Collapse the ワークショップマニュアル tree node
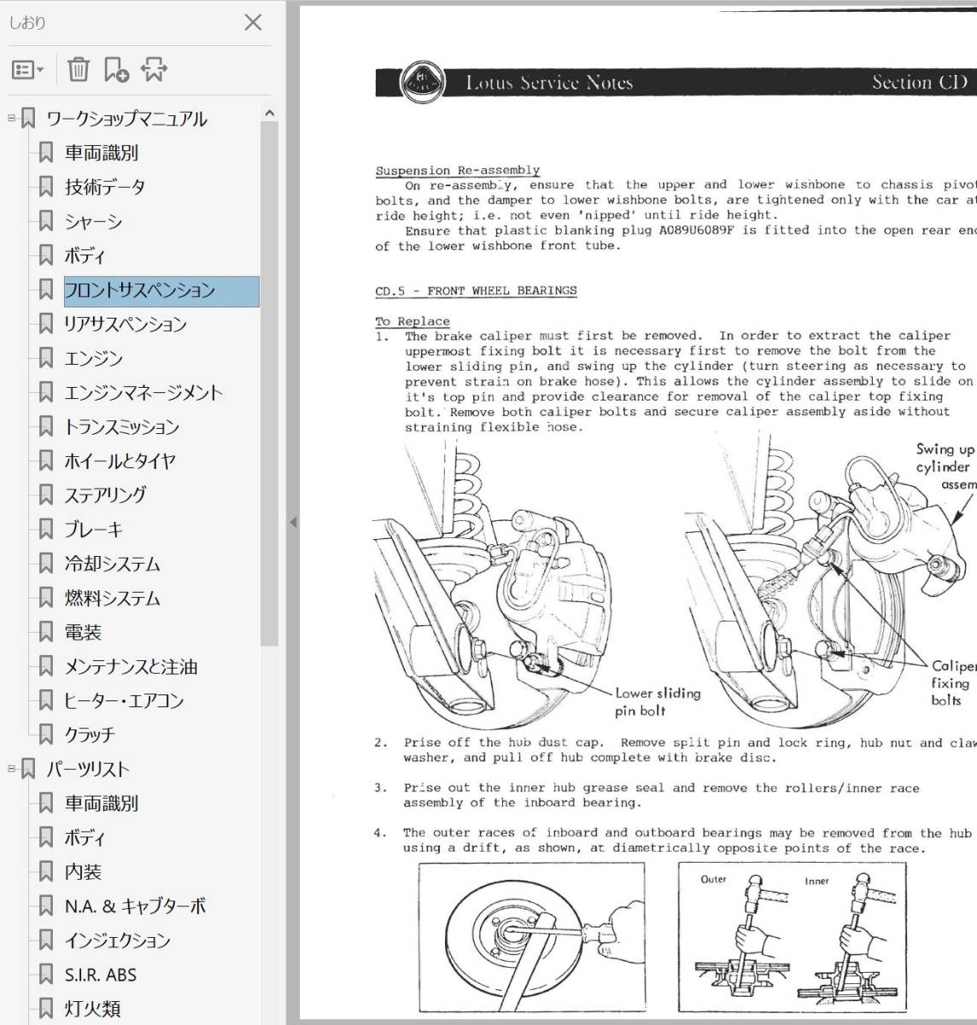The height and width of the screenshot is (1025, 977). 12,118
